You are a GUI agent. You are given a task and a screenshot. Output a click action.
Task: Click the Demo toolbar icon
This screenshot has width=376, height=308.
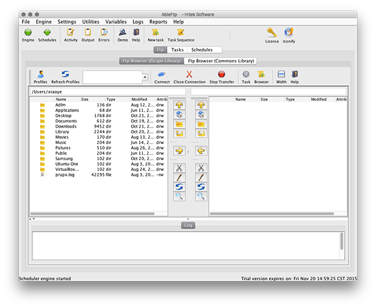[x=123, y=33]
